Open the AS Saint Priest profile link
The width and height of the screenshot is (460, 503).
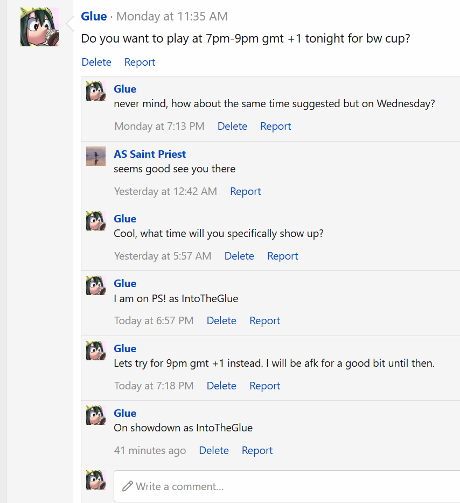click(150, 154)
